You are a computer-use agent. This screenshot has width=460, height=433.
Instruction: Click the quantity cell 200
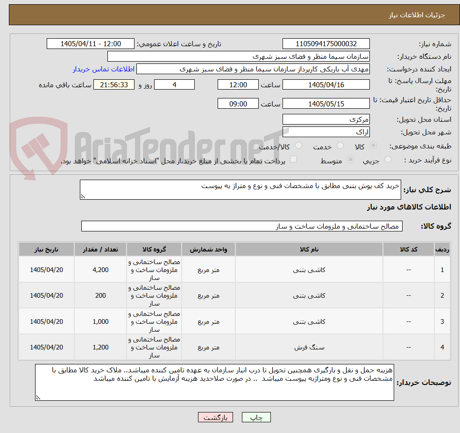[x=100, y=295]
